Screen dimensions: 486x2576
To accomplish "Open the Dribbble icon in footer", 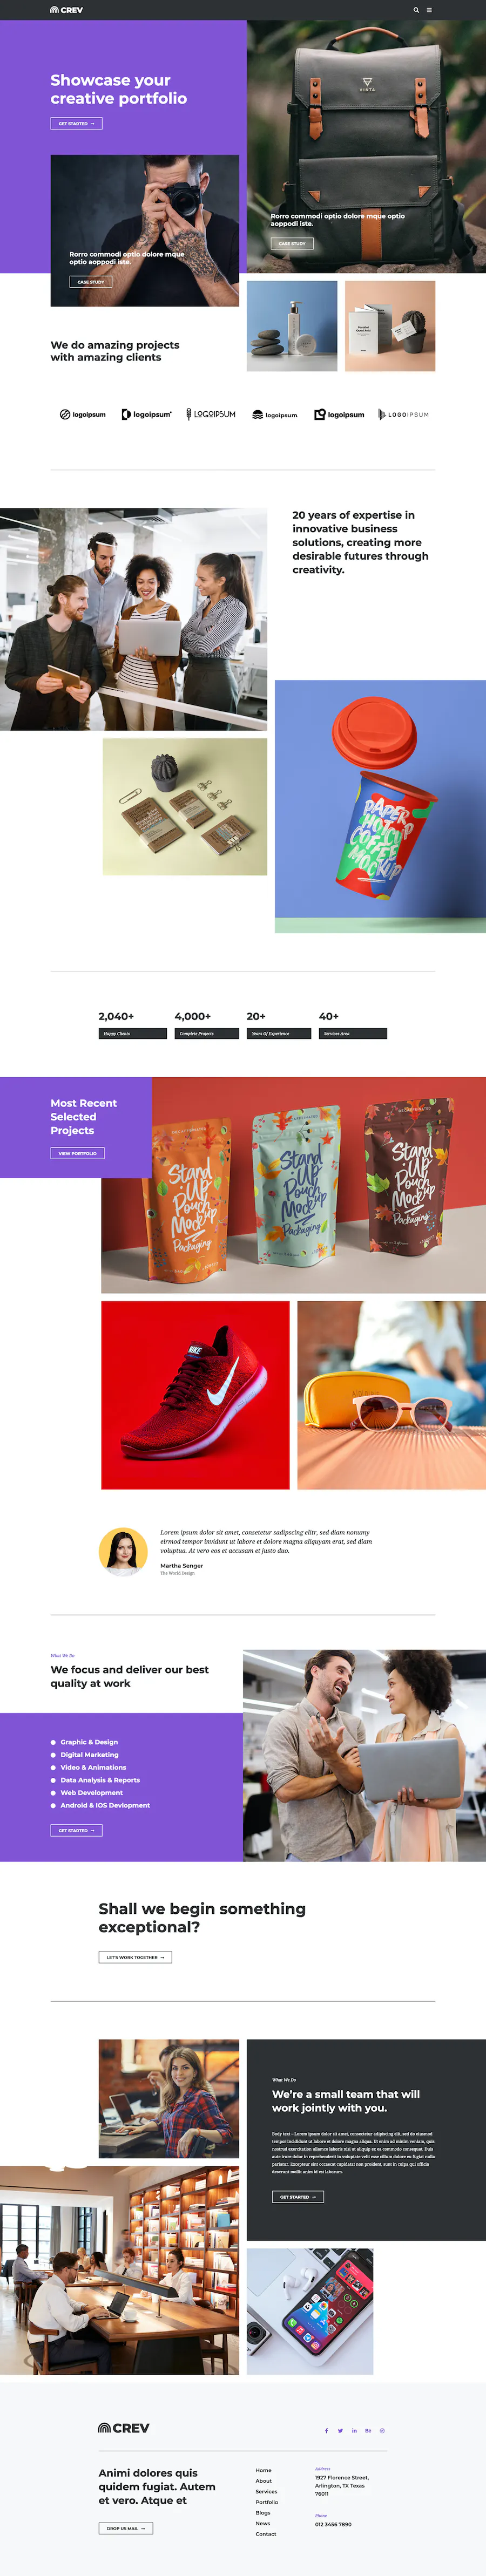I will [382, 2430].
